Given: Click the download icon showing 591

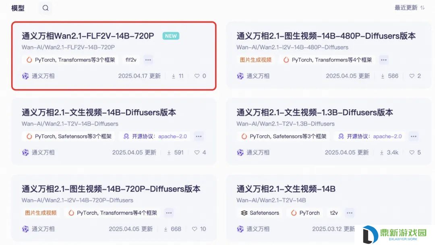Looking at the screenshot, I should 169,153.
